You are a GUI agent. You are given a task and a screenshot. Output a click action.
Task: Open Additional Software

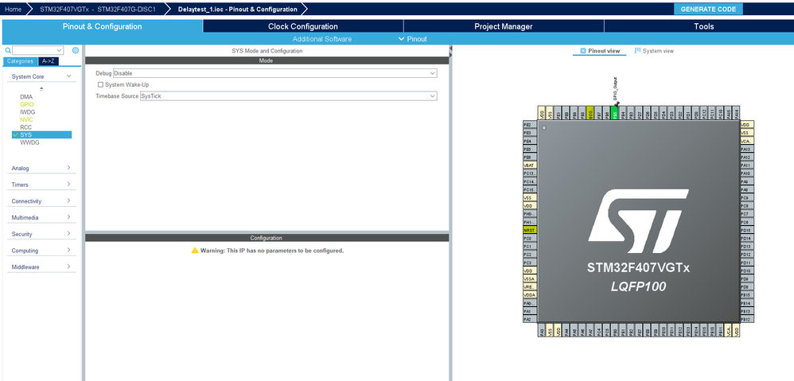322,39
